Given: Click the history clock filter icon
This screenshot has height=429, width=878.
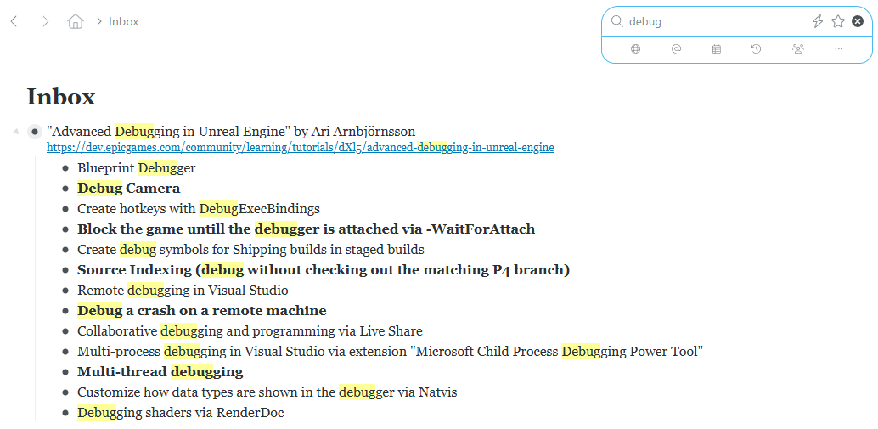Looking at the screenshot, I should tap(757, 49).
